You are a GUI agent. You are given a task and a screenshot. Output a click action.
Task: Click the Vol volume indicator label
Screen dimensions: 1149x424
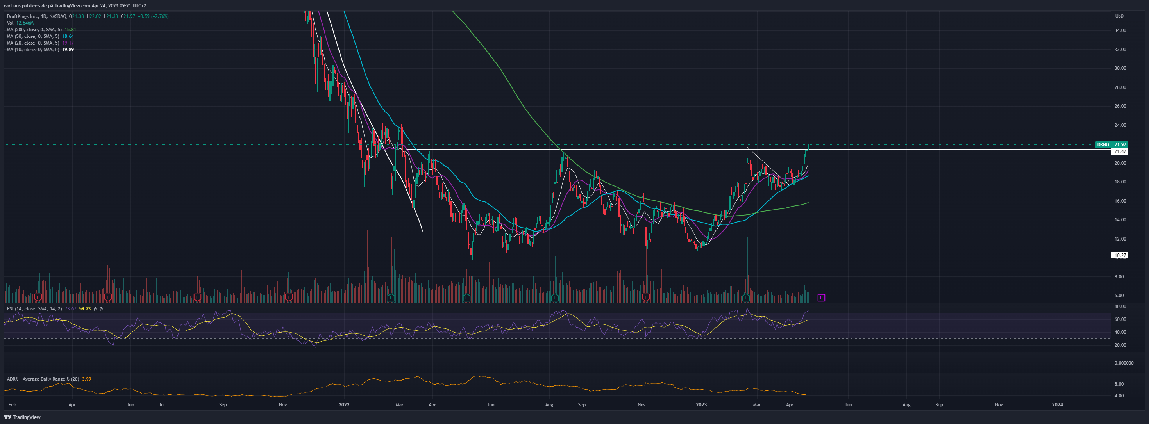pyautogui.click(x=10, y=23)
